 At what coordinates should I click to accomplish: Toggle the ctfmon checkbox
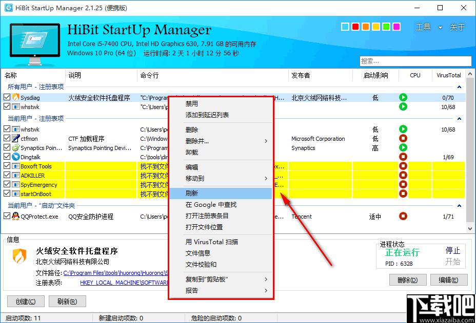pos(7,138)
